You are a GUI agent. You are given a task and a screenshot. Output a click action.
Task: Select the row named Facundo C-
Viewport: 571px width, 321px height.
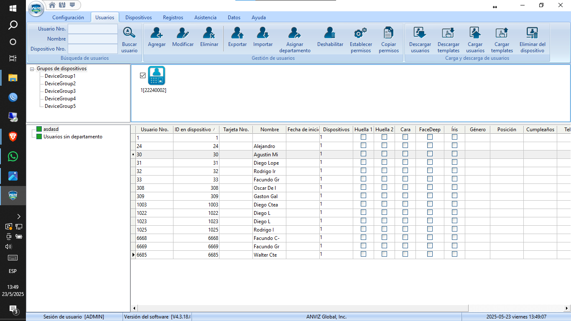[351, 238]
